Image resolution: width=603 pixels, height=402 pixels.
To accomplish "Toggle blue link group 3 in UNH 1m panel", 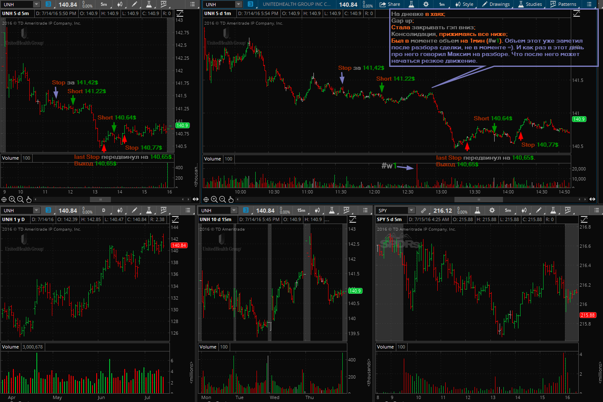I will 250,4.
